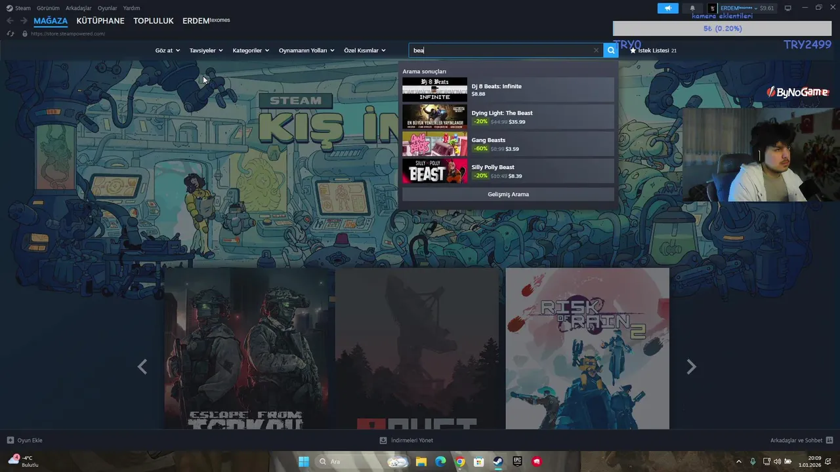Click the ERDEM profile avatar
This screenshot has width=840, height=472.
coord(713,8)
